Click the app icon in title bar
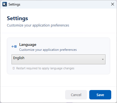The width and height of the screenshot is (117, 103). 5,4
